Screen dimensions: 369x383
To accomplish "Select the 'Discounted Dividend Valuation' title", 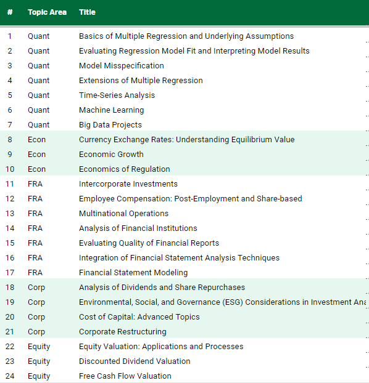I will pos(135,361).
